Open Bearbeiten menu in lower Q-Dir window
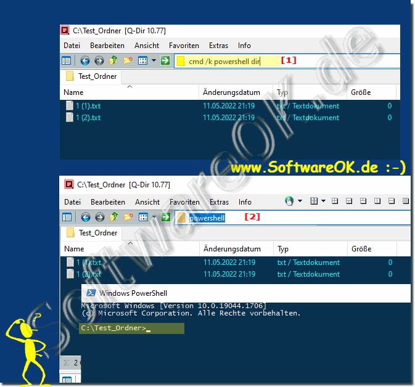 coord(108,202)
